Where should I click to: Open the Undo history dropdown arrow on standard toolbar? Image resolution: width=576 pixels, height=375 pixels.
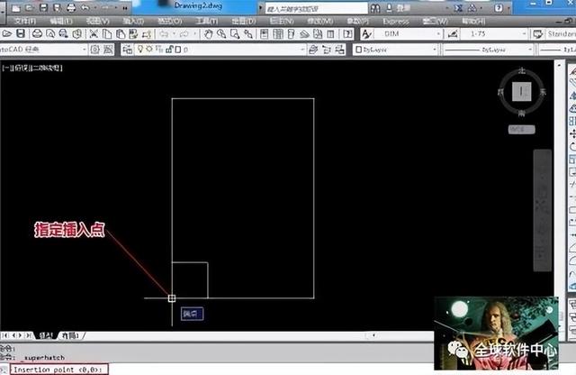(174, 34)
